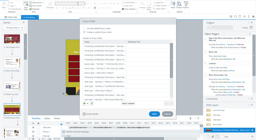Delete the selected focus order item via trash icon
The height and width of the screenshot is (140, 256).
(92, 103)
